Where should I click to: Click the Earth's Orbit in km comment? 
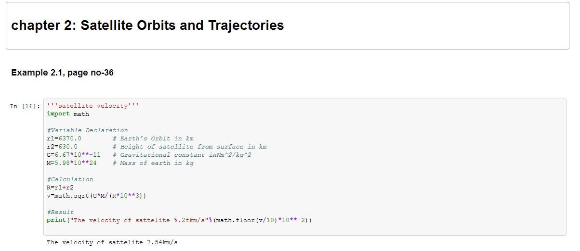[153, 138]
